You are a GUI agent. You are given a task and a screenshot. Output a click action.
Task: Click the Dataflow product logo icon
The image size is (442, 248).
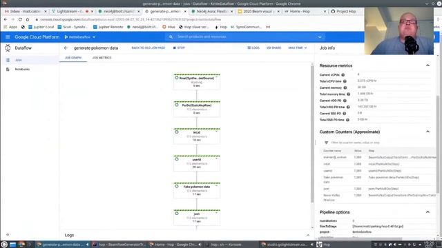pos(8,48)
